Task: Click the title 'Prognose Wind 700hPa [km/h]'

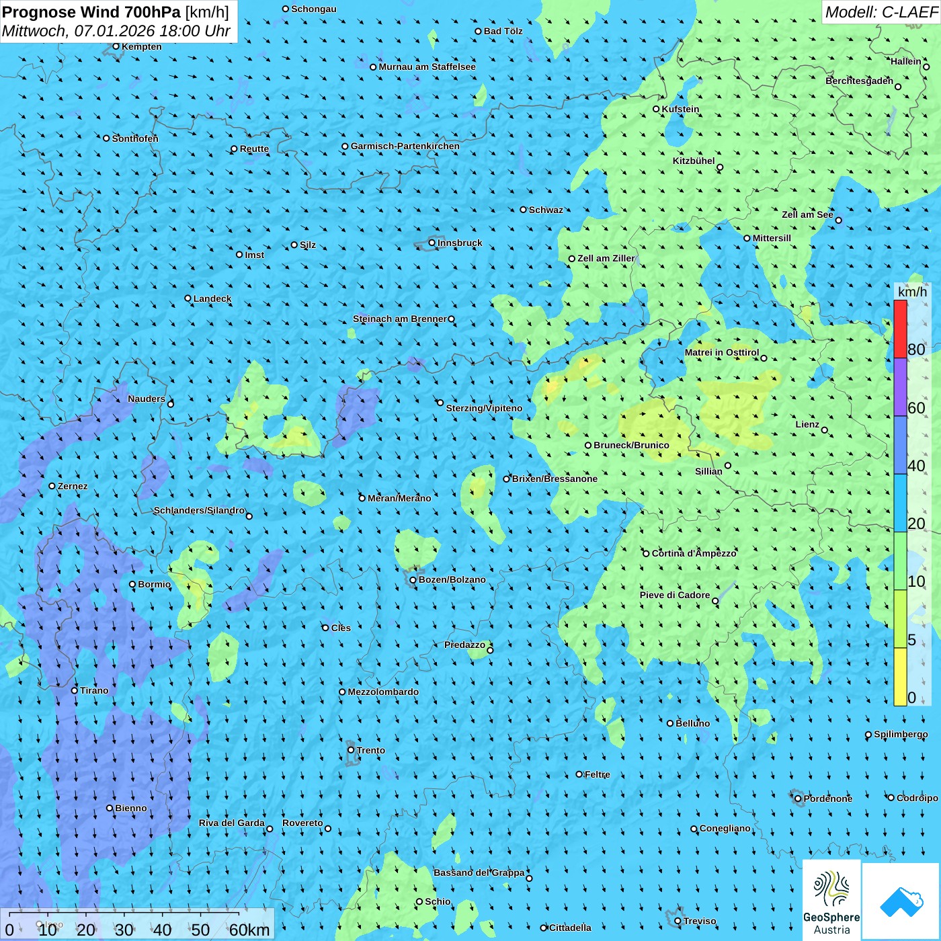Action: coord(116,12)
